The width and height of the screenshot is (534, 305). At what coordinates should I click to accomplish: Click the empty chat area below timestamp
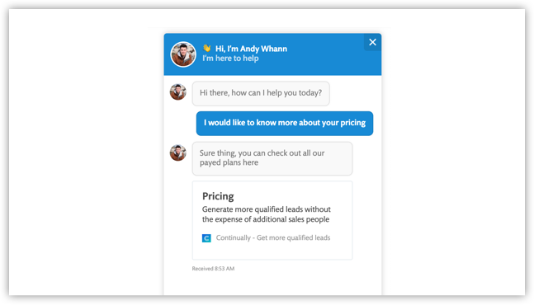pos(272,284)
